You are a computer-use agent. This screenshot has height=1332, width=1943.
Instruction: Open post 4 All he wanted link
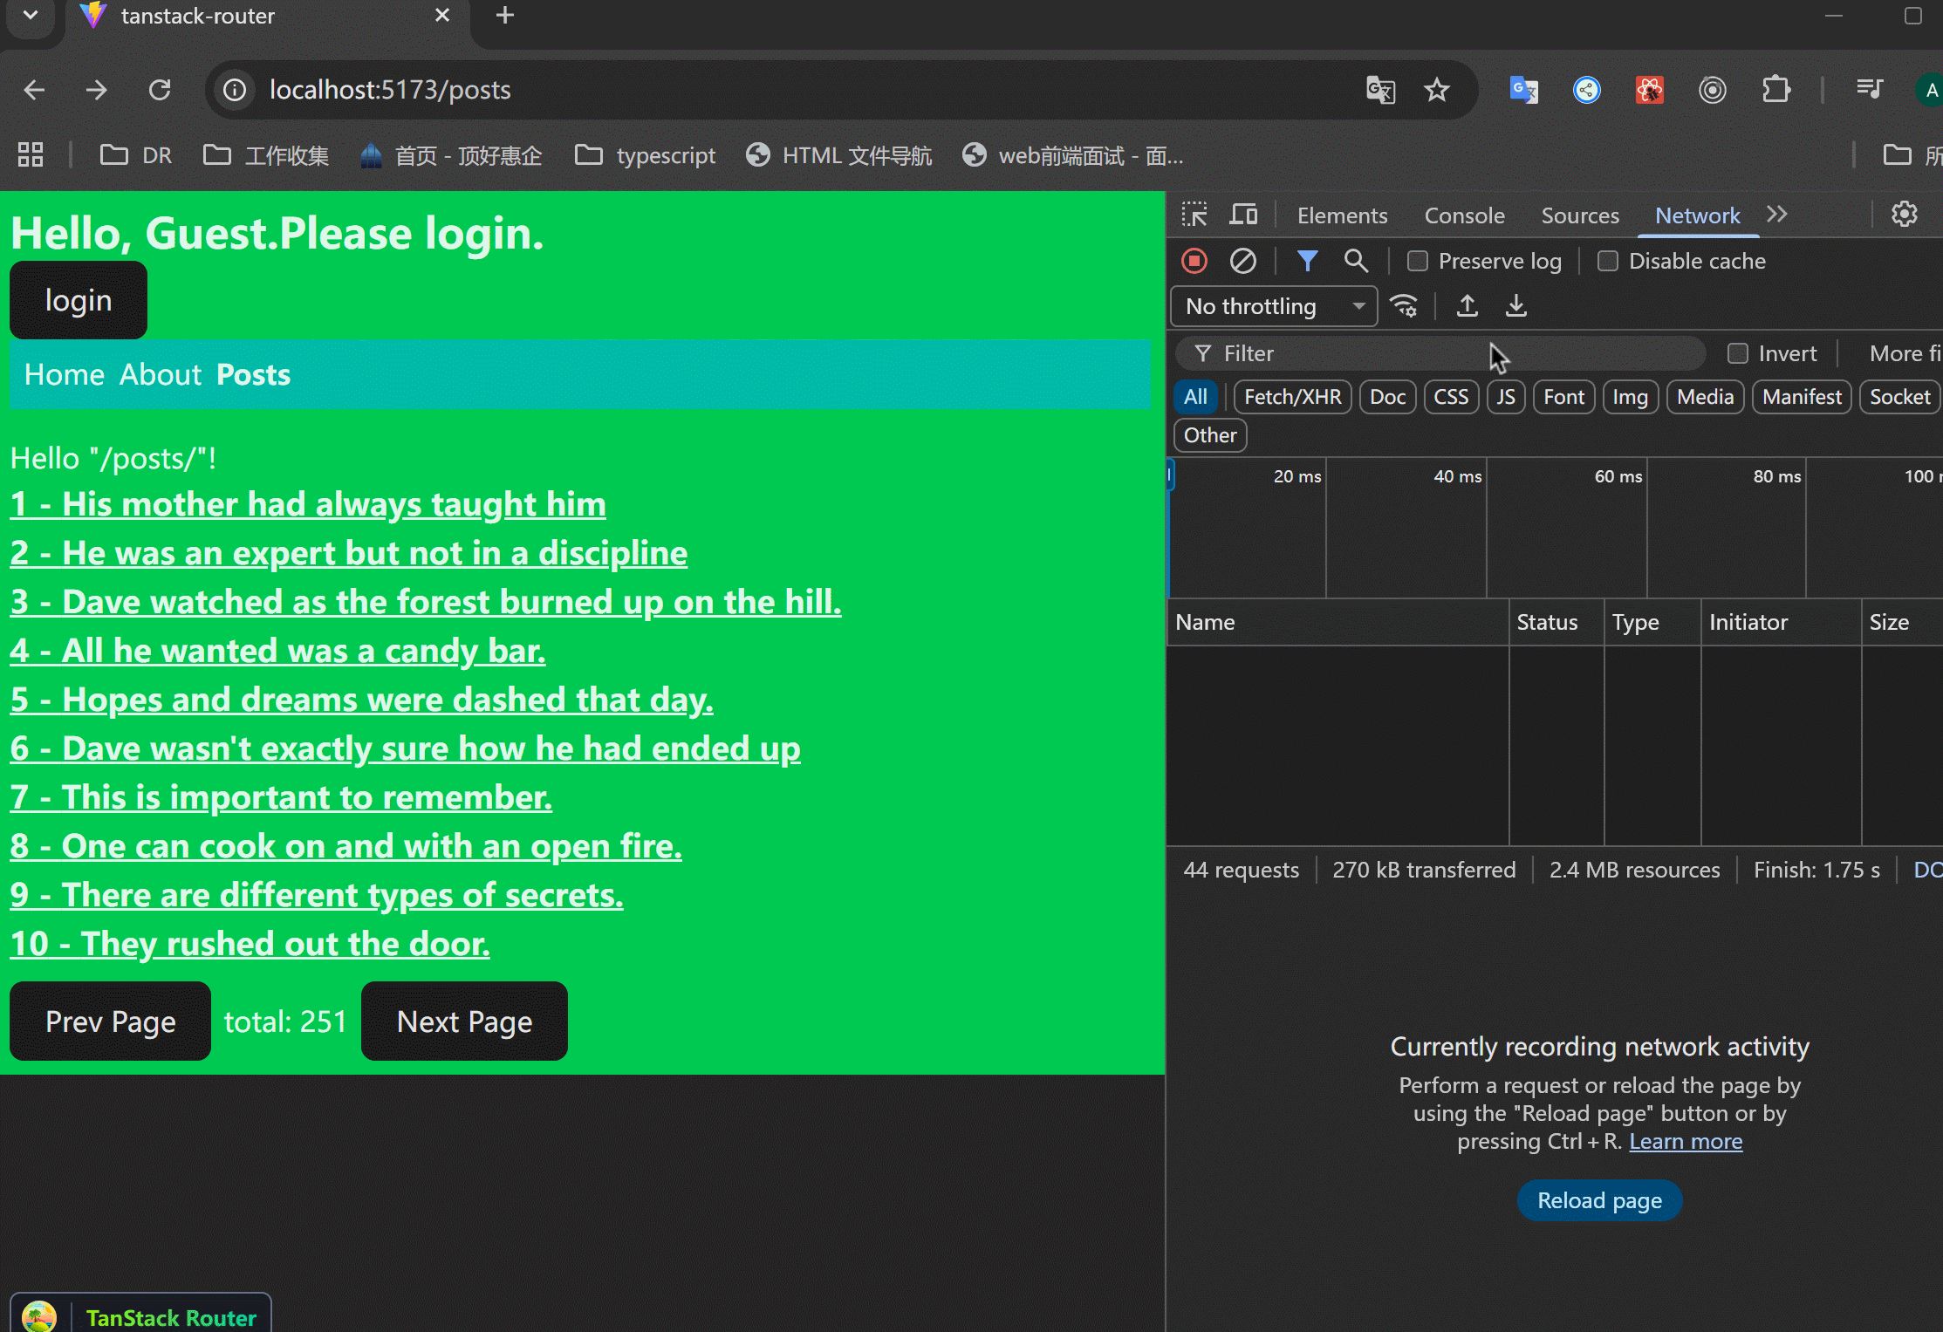coord(278,651)
